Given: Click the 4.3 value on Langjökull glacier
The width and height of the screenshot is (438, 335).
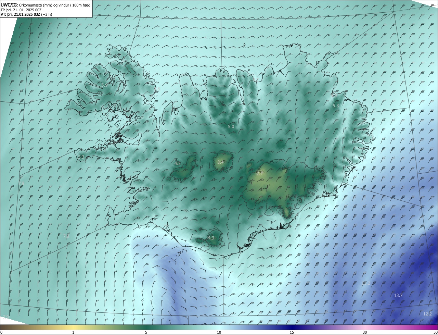Looking at the screenshot, I should (x=178, y=164).
